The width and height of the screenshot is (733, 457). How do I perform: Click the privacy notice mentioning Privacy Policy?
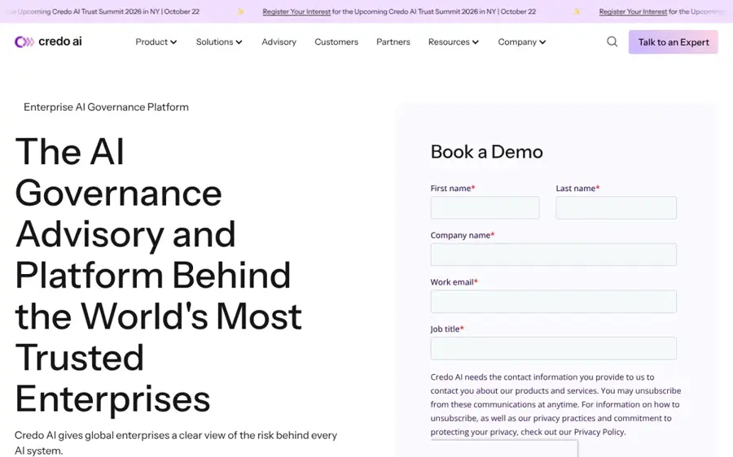coord(555,404)
